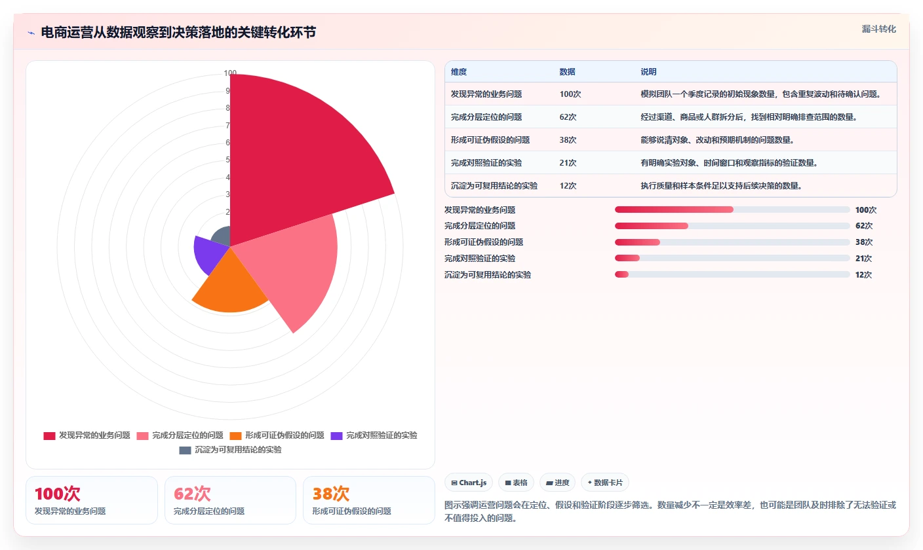Open the 62次 data card

230,500
